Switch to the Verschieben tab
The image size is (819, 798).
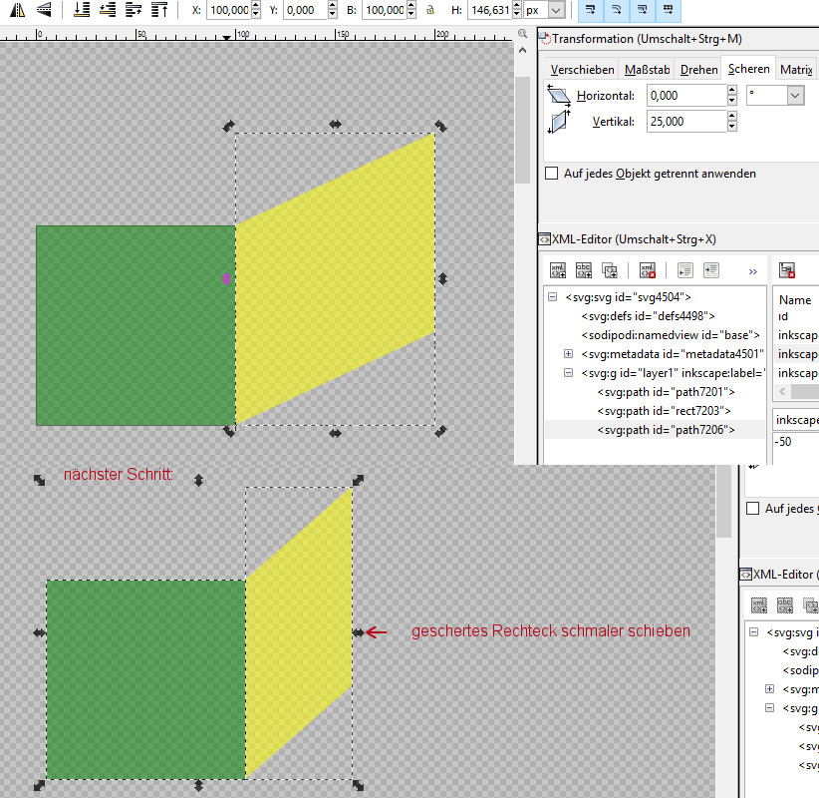tap(582, 69)
